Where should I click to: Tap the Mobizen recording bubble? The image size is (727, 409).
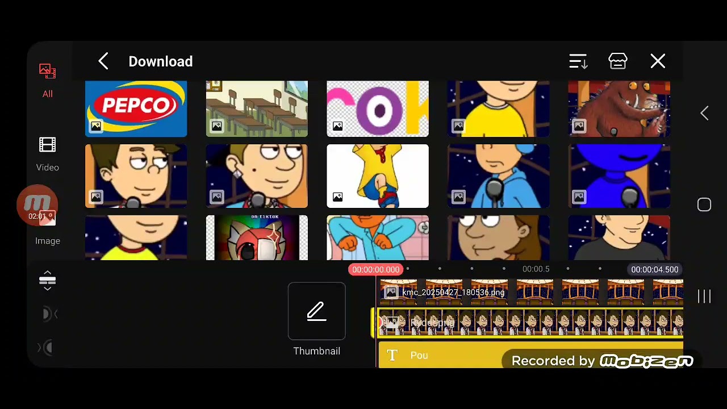[37, 205]
